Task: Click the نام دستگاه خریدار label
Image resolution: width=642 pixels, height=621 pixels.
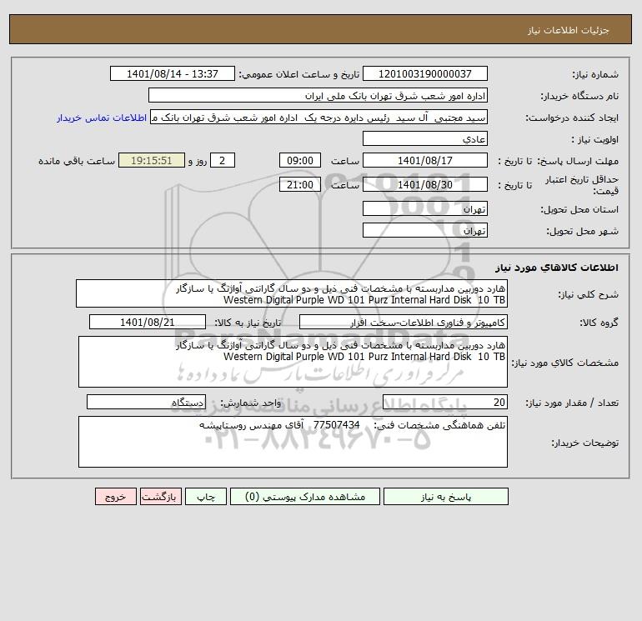Action: point(579,96)
